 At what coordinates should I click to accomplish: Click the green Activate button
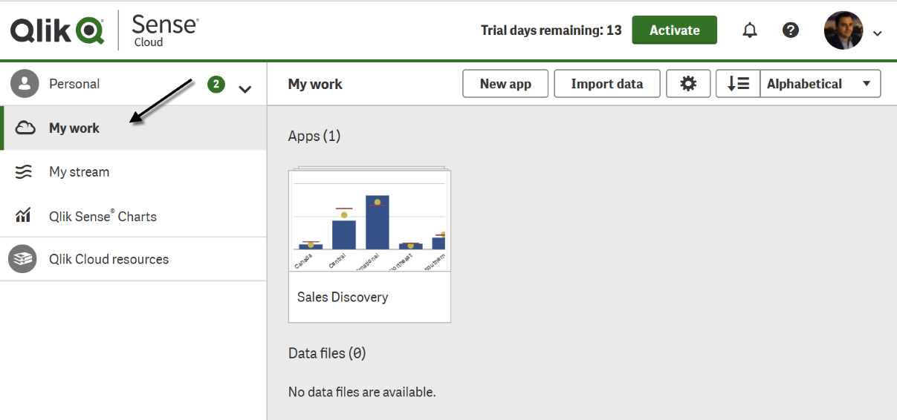point(675,30)
